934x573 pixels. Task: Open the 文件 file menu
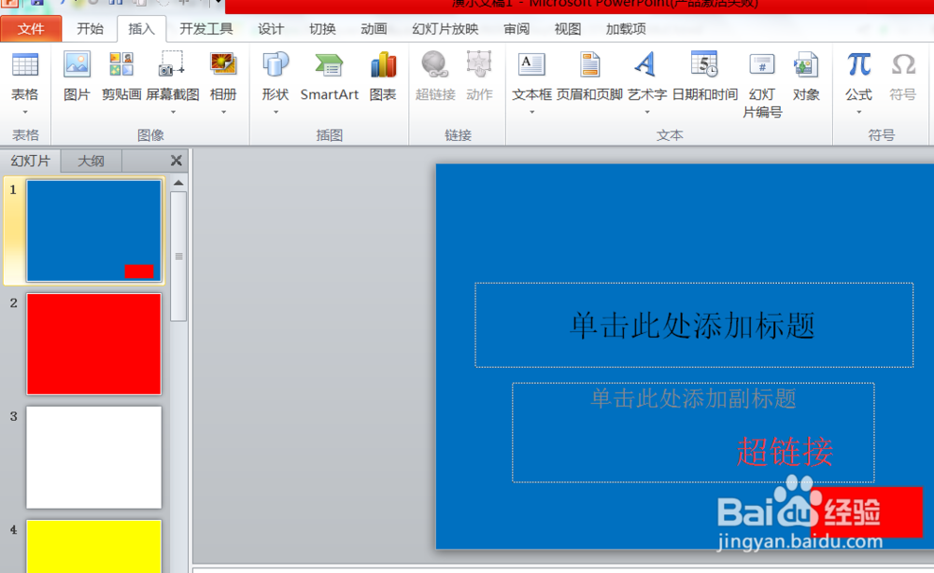coord(31,29)
